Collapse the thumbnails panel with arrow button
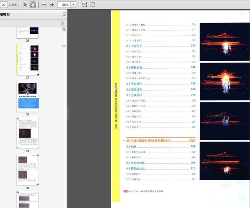Image resolution: width=250 pixels, height=208 pixels. click(x=64, y=14)
